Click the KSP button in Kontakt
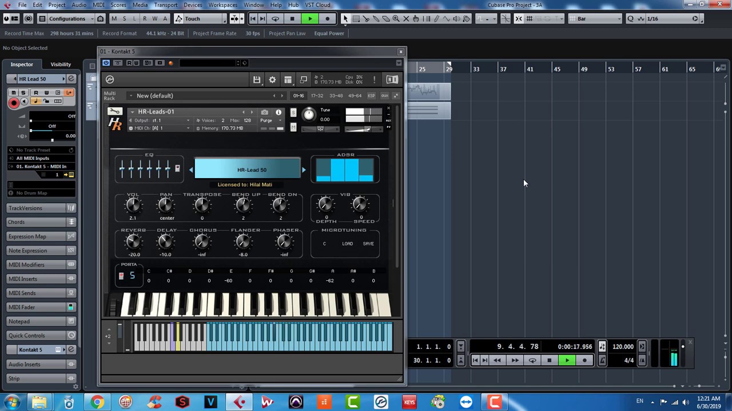Screen dimensions: 732x411 pyautogui.click(x=371, y=96)
